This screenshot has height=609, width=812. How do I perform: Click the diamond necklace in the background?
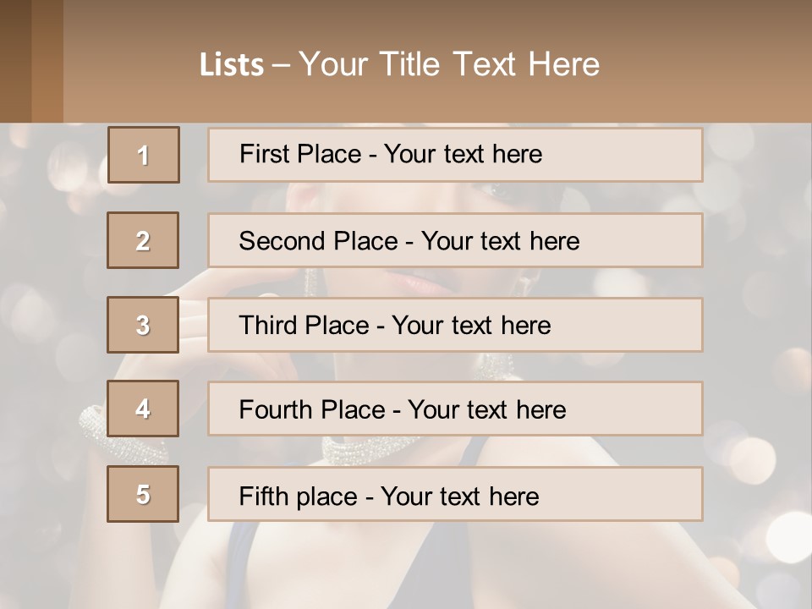point(355,447)
